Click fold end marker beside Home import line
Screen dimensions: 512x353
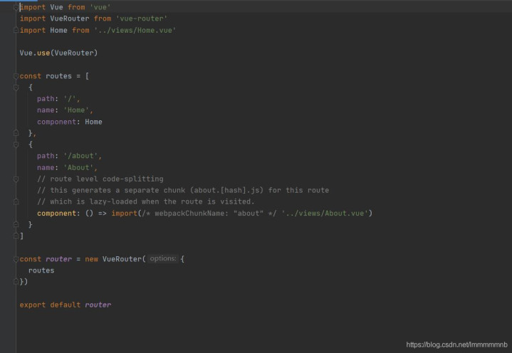coord(16,31)
